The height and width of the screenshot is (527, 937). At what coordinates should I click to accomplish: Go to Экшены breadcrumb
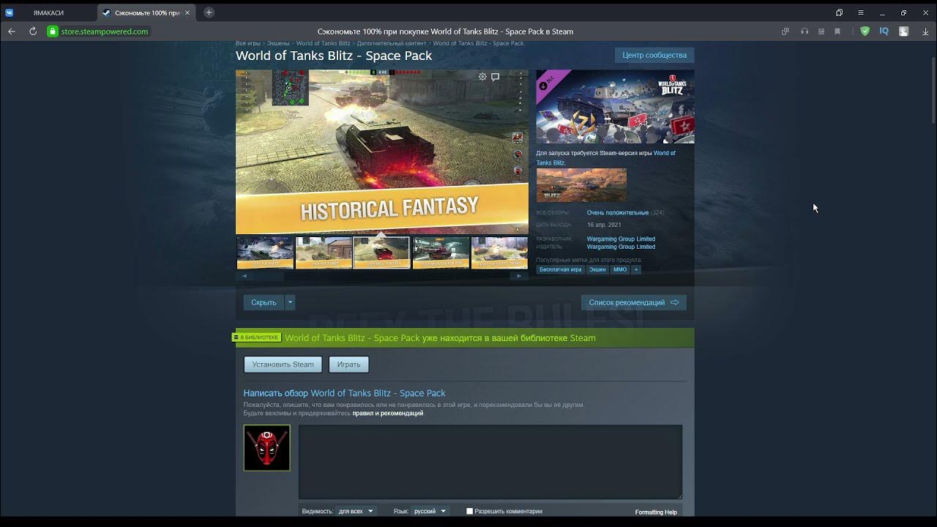pyautogui.click(x=278, y=43)
